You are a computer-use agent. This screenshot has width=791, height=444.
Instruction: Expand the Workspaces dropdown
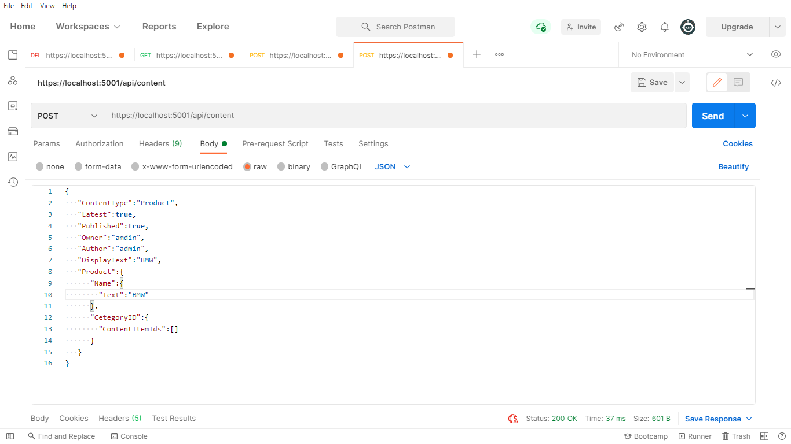[x=88, y=27]
